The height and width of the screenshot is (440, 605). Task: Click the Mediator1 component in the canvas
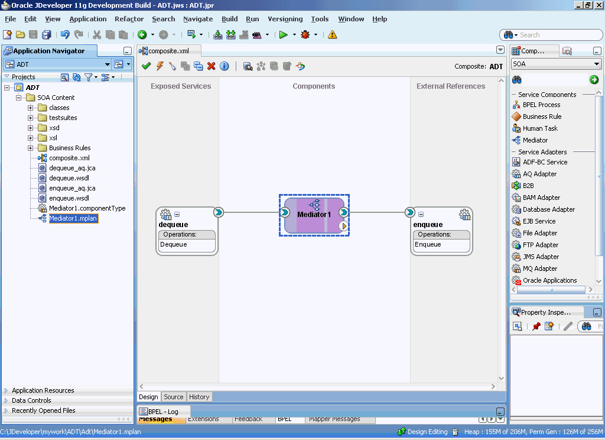[314, 215]
